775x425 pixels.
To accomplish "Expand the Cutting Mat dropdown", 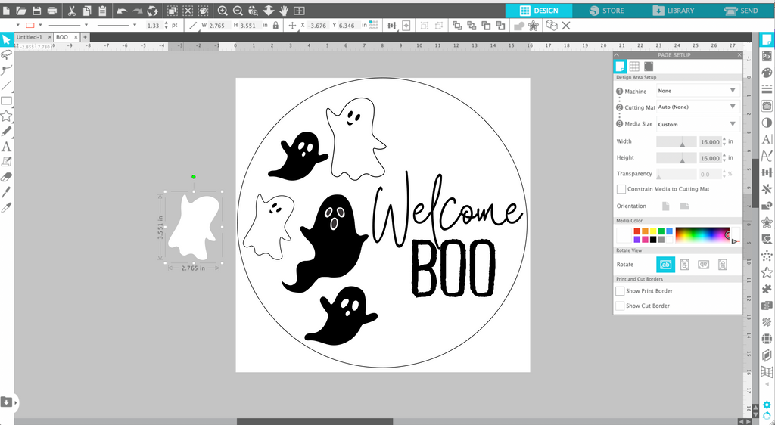I will click(698, 107).
